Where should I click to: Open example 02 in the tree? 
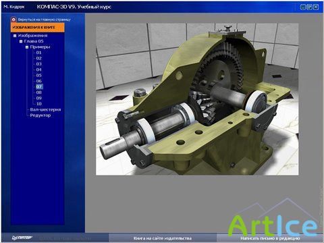pos(39,58)
